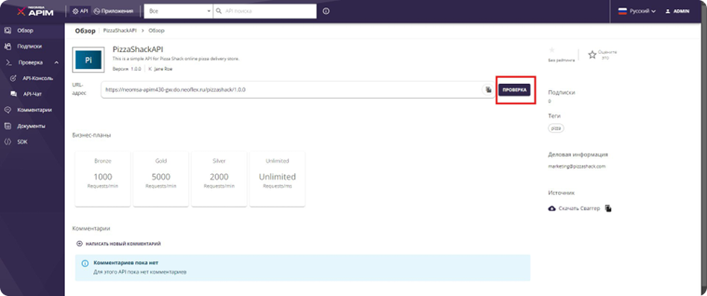Click the info icon next to search
The image size is (707, 296).
click(x=326, y=11)
